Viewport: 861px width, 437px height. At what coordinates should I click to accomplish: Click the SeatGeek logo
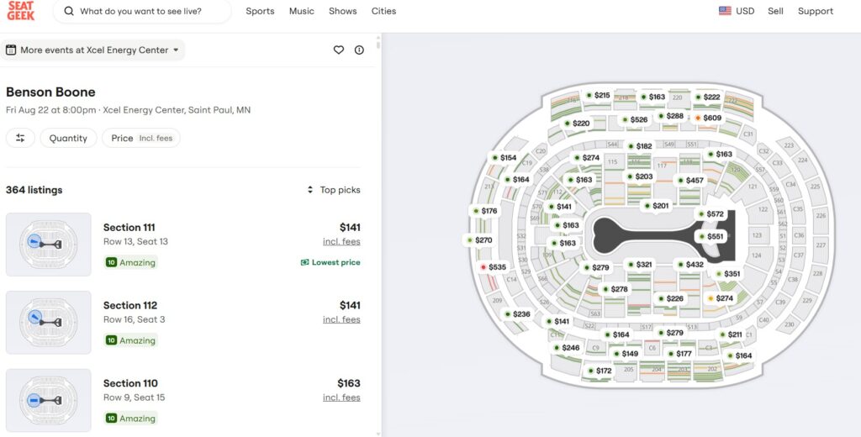pyautogui.click(x=21, y=11)
